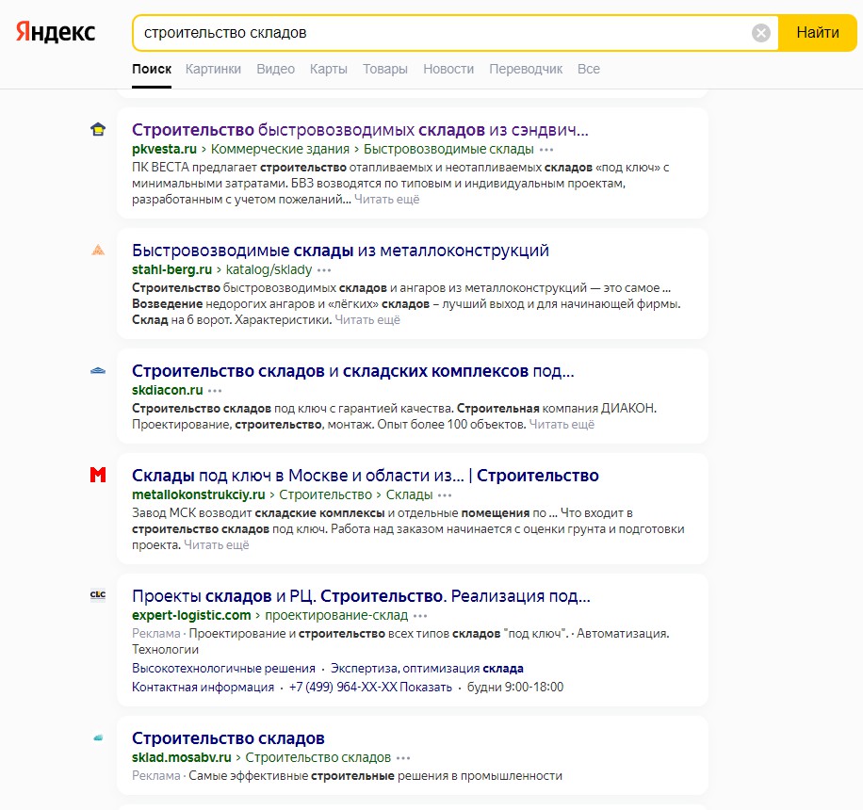Image resolution: width=863 pixels, height=810 pixels.
Task: Open the Контактная информация link
Action: coord(204,687)
